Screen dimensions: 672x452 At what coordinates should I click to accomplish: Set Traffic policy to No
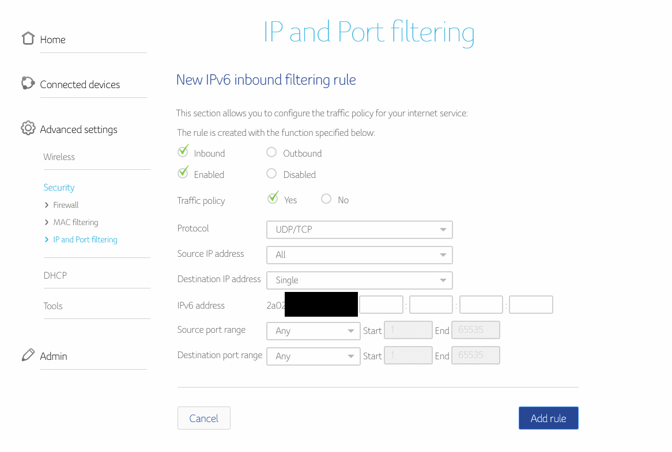point(326,199)
